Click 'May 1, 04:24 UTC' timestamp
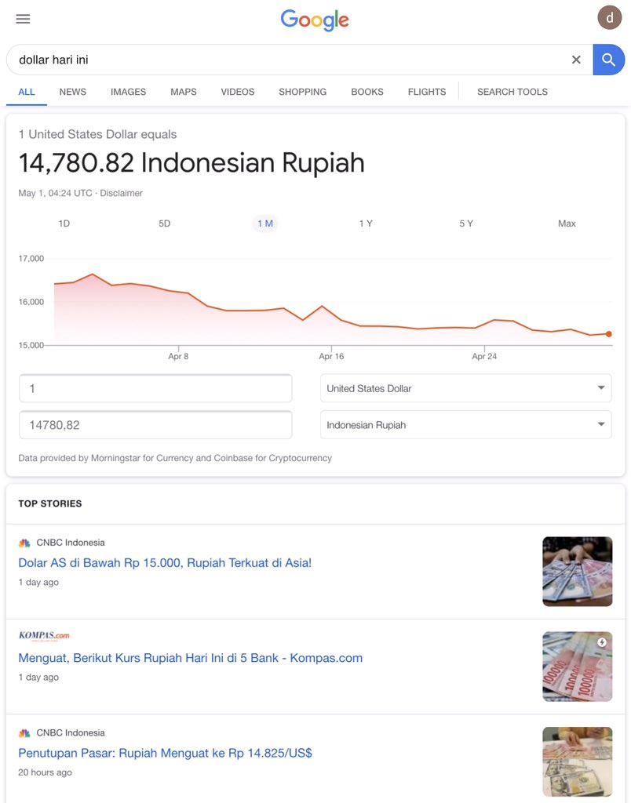Screen dimensions: 631x803 pos(56,193)
